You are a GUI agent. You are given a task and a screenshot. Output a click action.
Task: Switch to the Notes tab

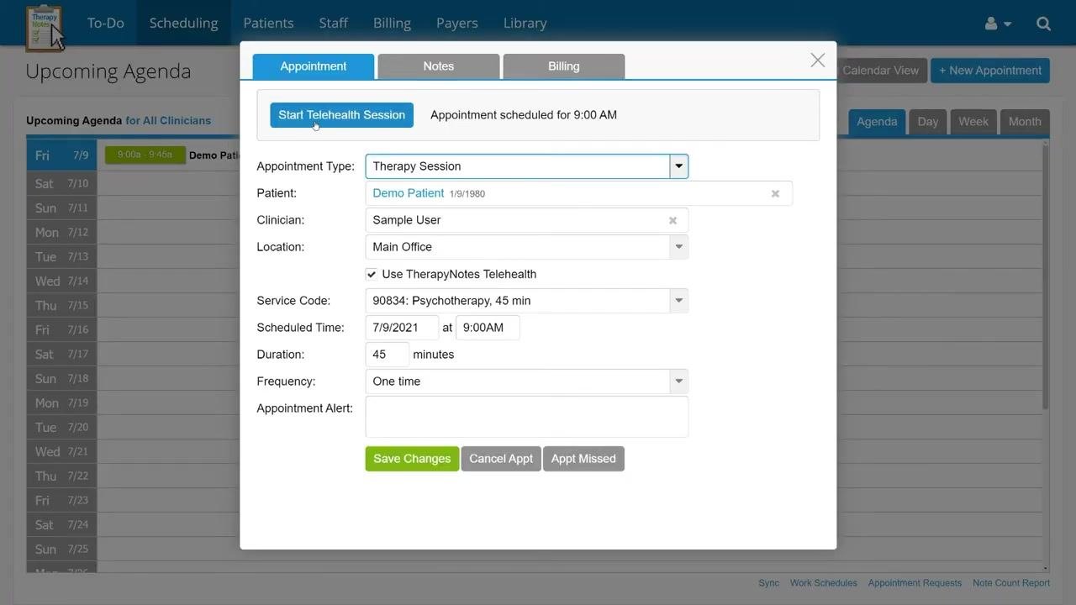click(x=439, y=66)
